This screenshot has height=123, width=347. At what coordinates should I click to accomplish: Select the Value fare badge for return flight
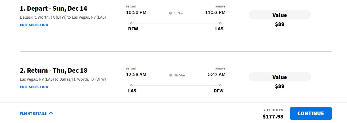click(280, 77)
